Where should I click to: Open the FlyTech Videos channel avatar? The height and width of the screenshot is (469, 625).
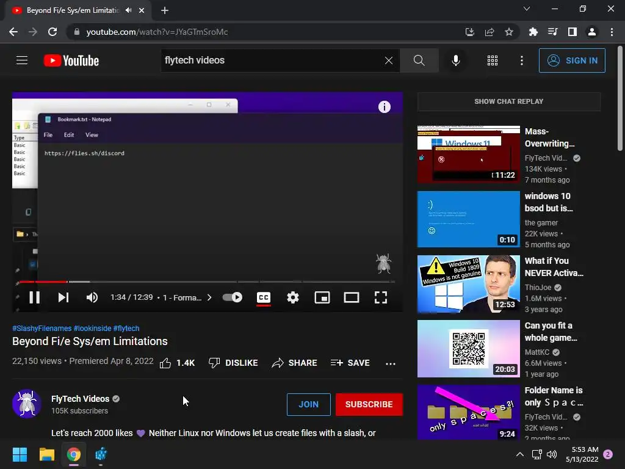tap(27, 404)
